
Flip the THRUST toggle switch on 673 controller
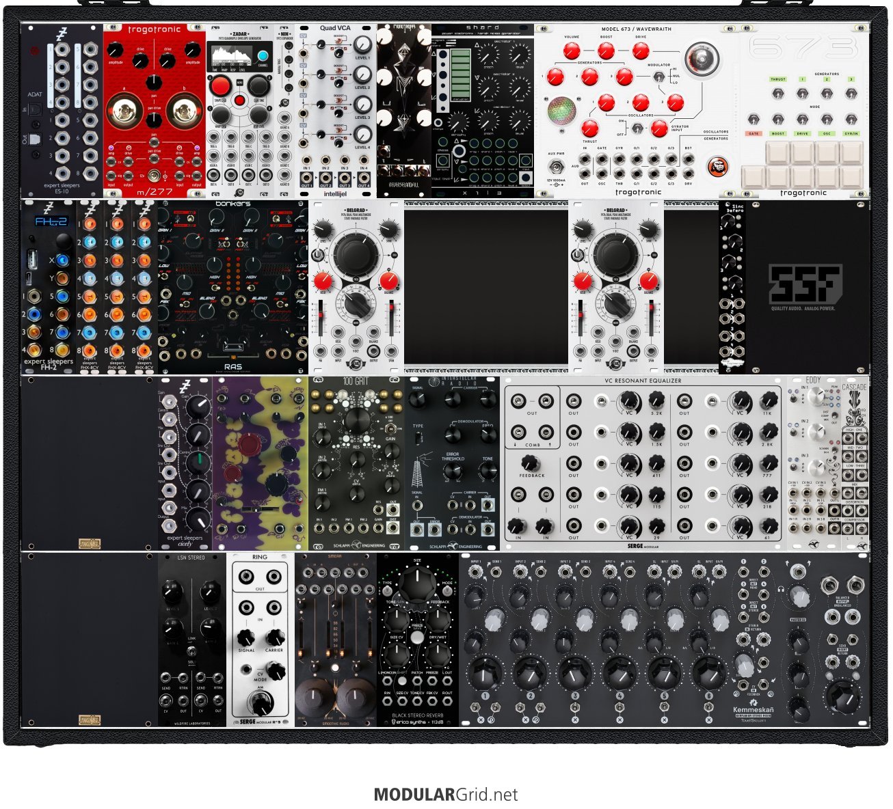[777, 93]
